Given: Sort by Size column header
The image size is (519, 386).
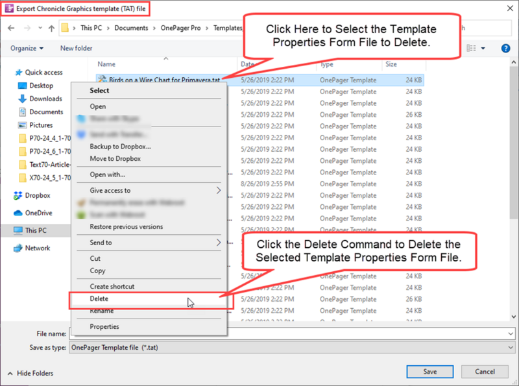Looking at the screenshot, I should point(391,65).
